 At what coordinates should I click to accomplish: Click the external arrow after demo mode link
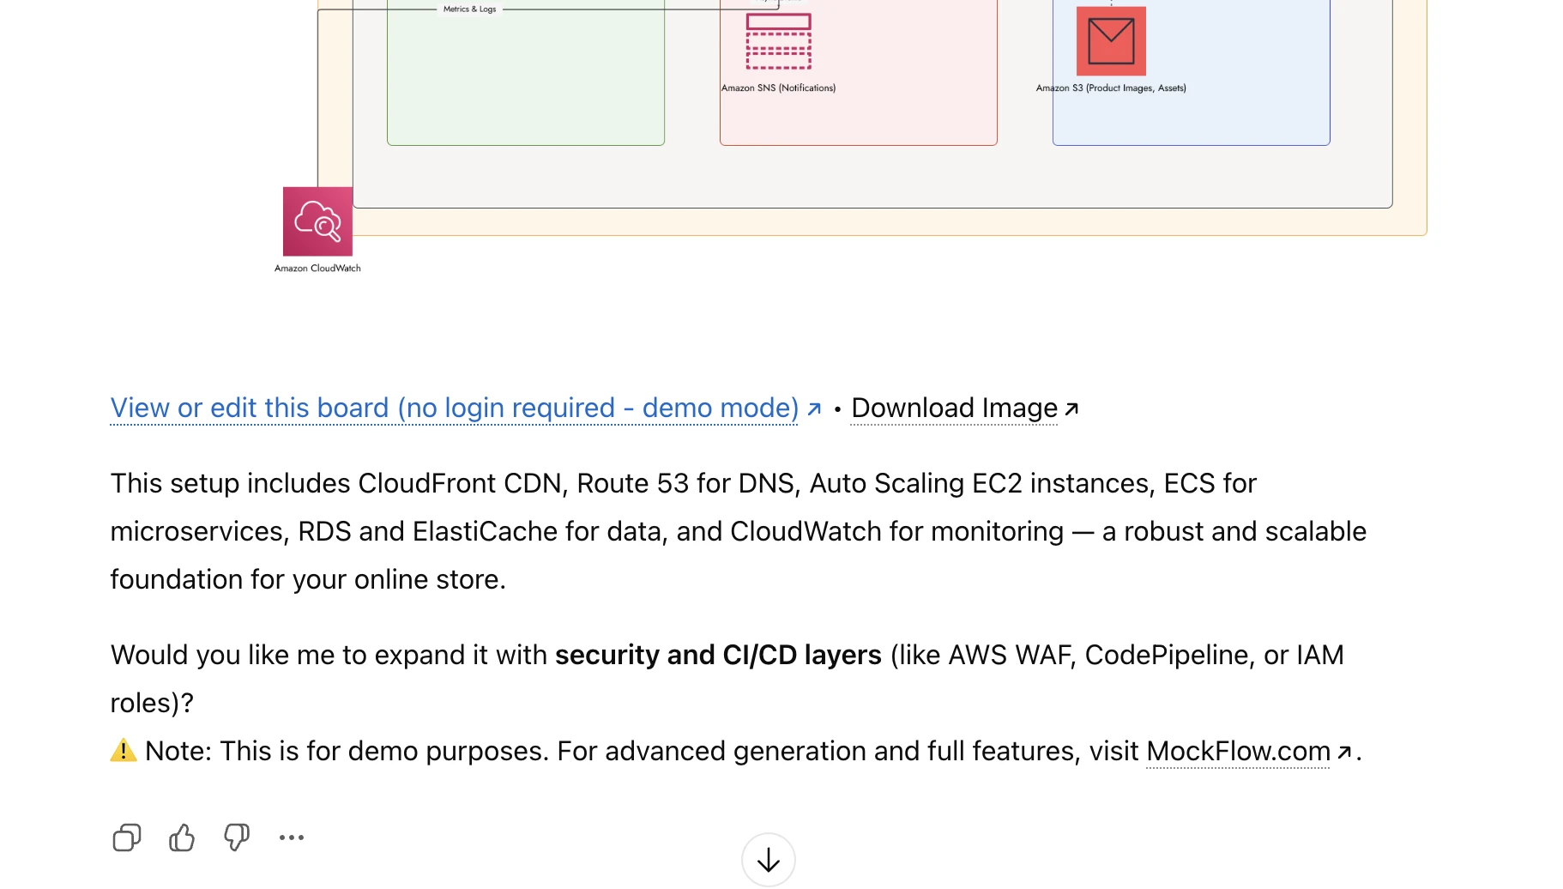pyautogui.click(x=814, y=409)
